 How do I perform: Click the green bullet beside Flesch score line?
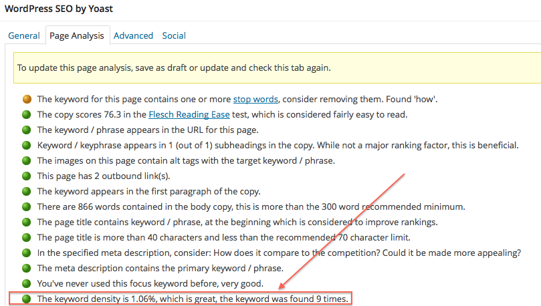coord(27,114)
